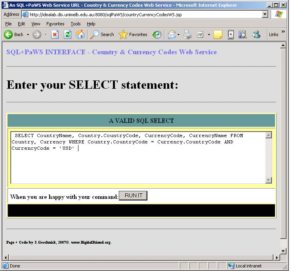Click the 'A VALID SQL SELECT' header

(x=141, y=121)
